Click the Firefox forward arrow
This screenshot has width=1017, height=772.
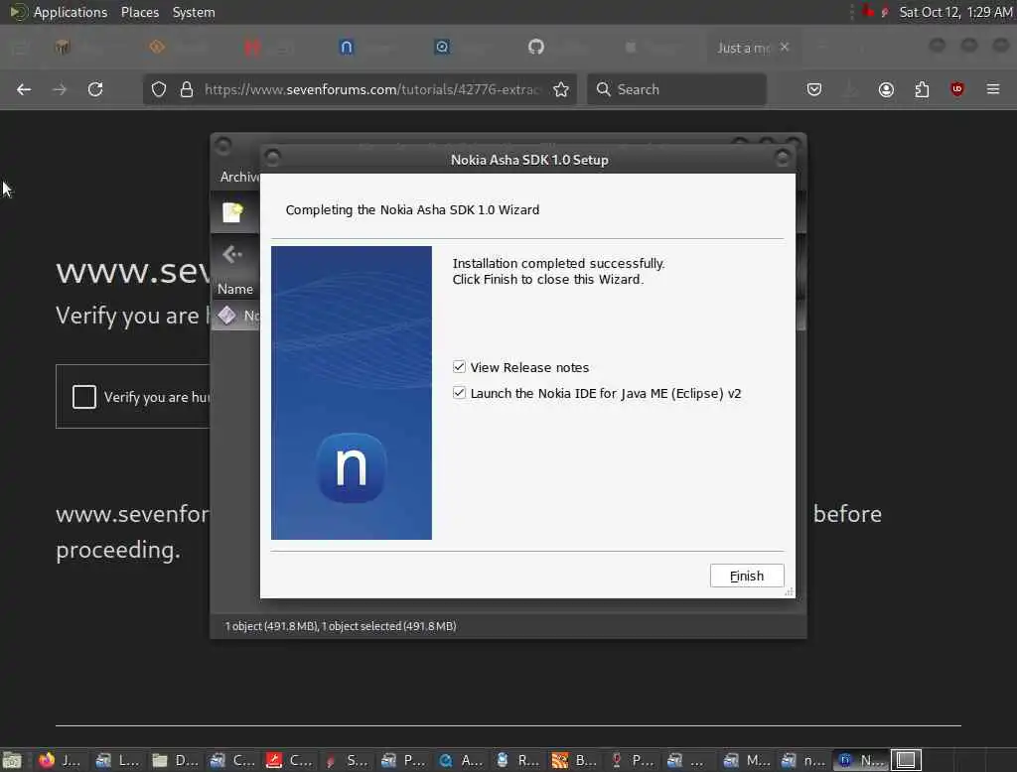[60, 89]
